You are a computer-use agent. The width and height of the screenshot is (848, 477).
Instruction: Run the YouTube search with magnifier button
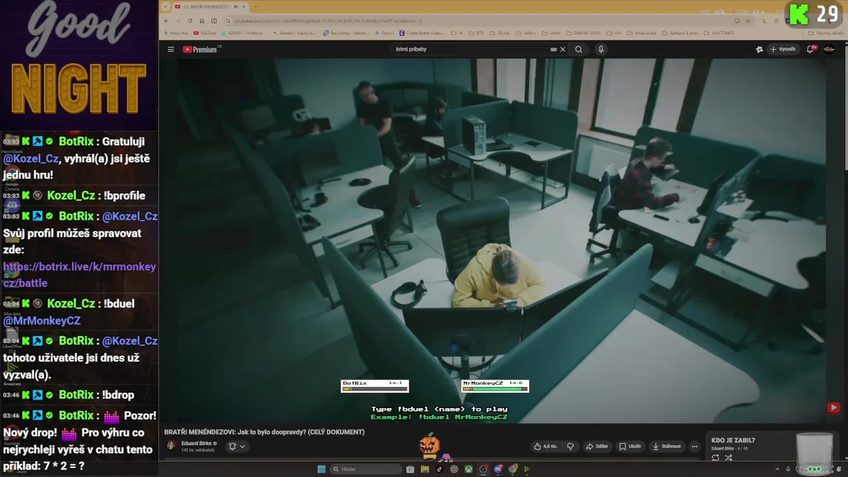click(x=578, y=49)
